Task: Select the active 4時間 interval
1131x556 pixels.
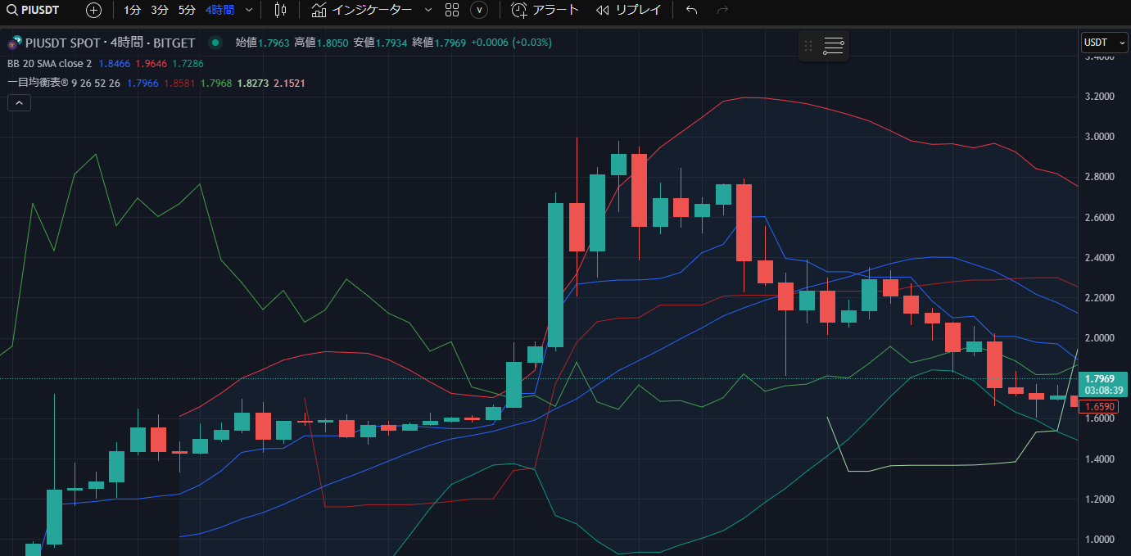Action: tap(219, 10)
